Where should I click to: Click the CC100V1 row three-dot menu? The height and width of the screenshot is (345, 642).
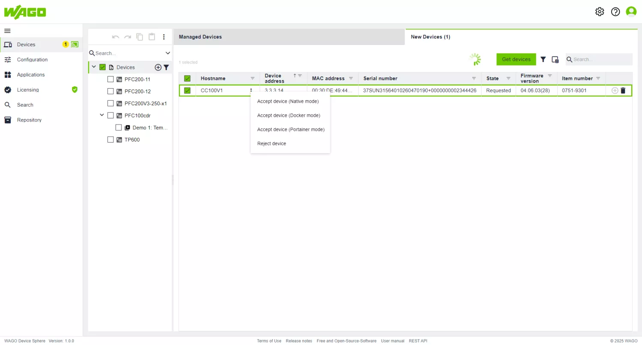tap(251, 90)
